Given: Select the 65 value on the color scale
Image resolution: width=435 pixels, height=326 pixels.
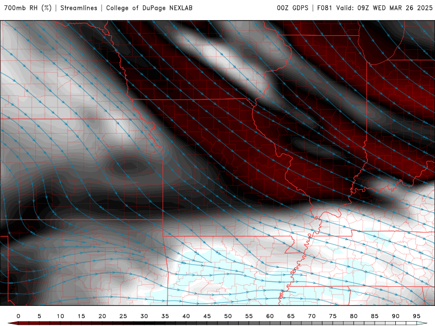Looking at the screenshot, I should click(x=291, y=316).
